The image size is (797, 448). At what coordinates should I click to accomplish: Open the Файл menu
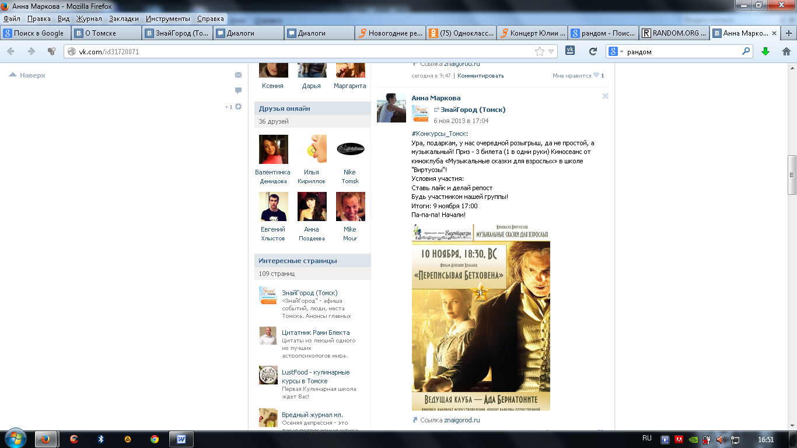click(12, 19)
